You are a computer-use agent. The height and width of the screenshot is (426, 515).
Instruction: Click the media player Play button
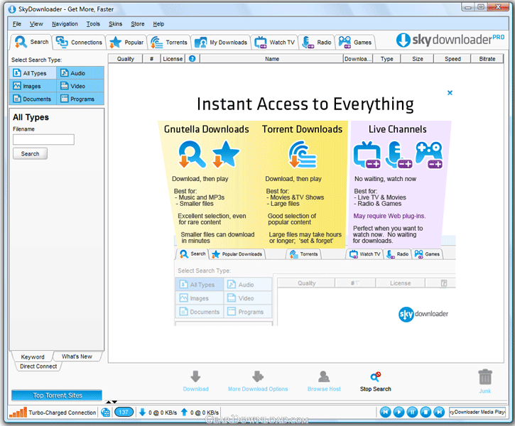pyautogui.click(x=399, y=412)
